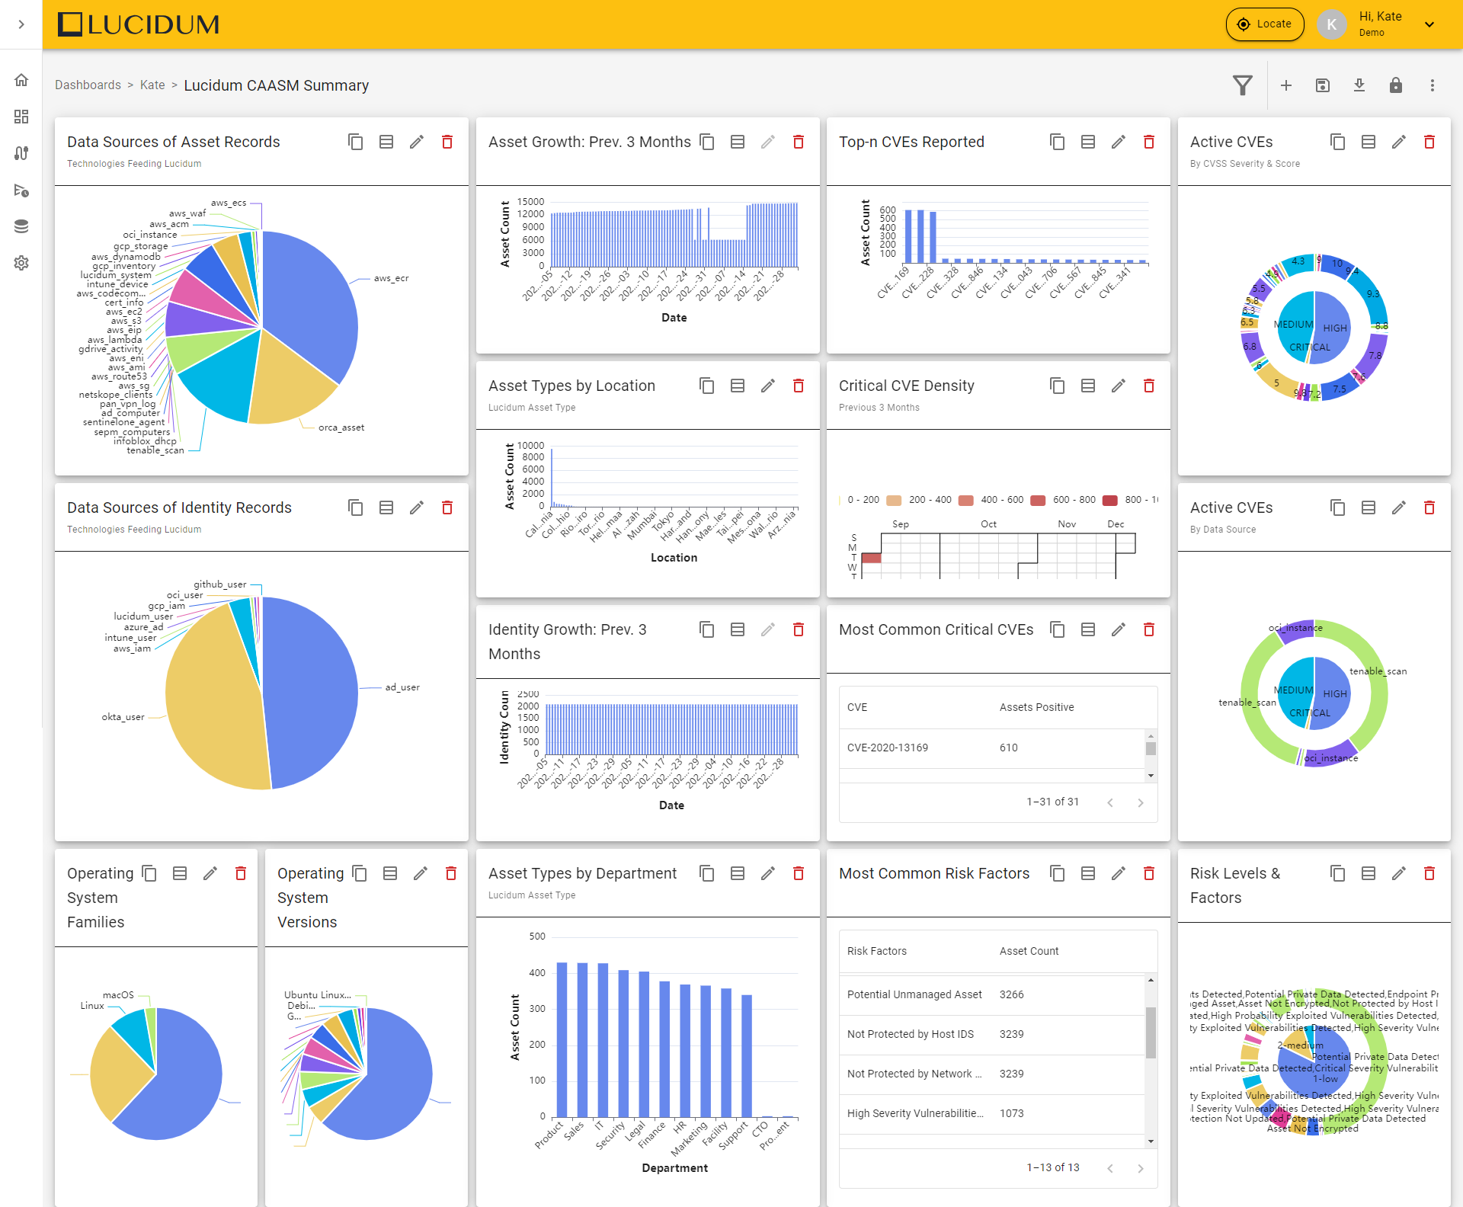Edit the Active CVEs by CVSS Severity chart
The image size is (1463, 1207).
tap(1399, 142)
